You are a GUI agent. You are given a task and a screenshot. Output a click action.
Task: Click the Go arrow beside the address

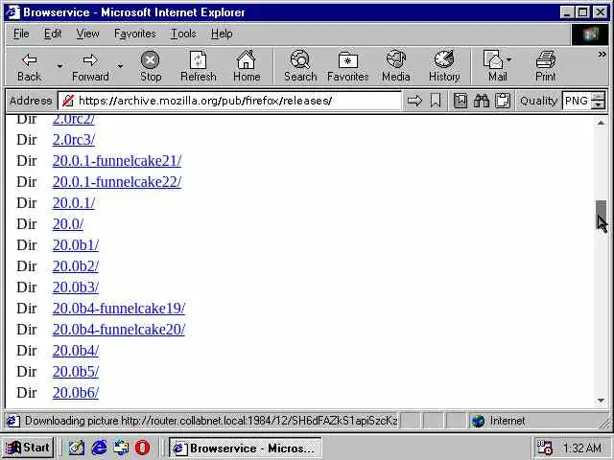point(414,101)
